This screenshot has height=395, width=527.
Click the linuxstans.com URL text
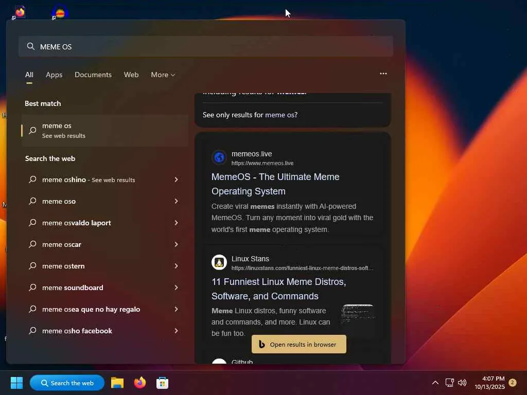(302, 268)
